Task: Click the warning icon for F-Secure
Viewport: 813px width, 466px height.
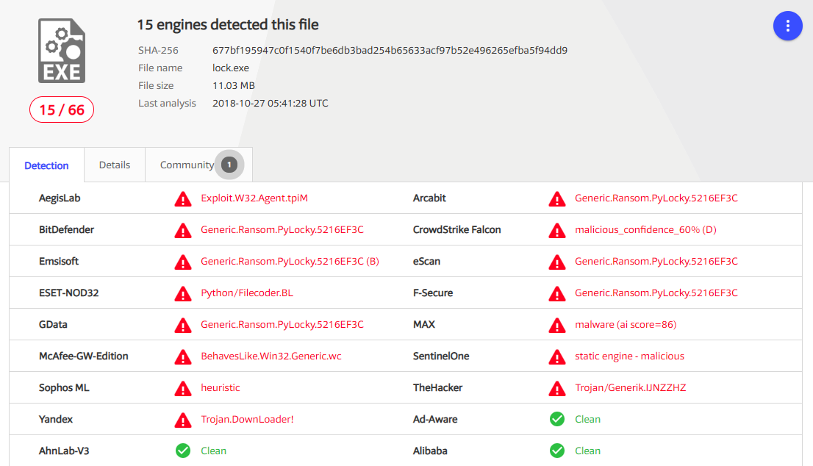Action: point(557,293)
